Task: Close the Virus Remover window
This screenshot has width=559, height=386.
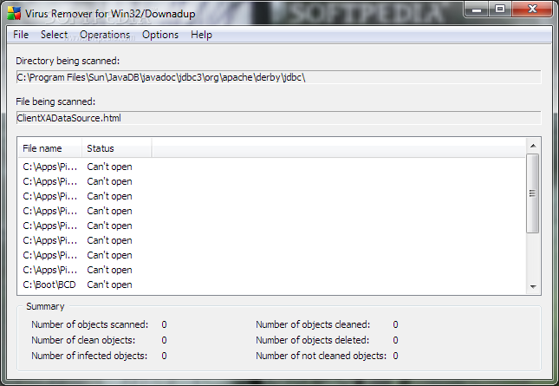Action: tap(532, 10)
